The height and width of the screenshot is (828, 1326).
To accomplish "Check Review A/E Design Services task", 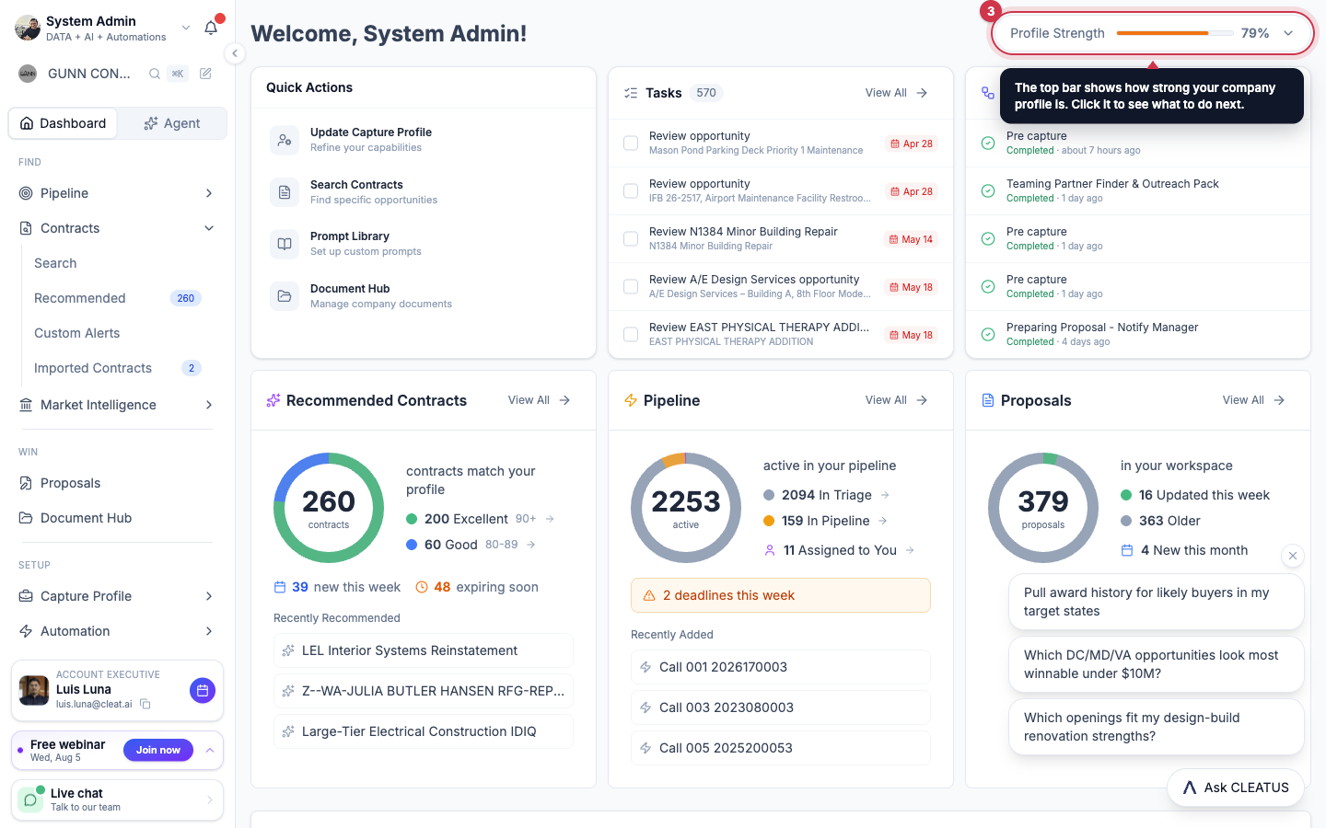I will [631, 287].
